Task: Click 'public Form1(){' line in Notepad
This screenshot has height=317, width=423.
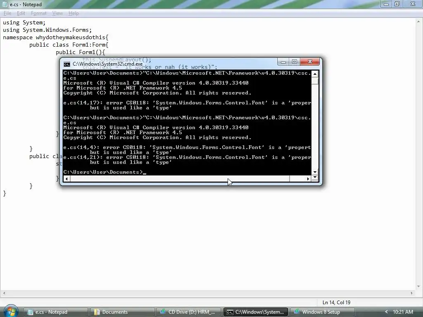Action: [x=80, y=52]
